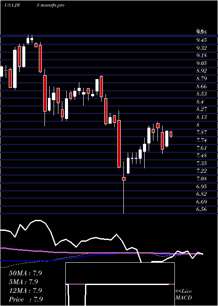
Task: Click the 8.13 price axis label
Action: click(201, 117)
